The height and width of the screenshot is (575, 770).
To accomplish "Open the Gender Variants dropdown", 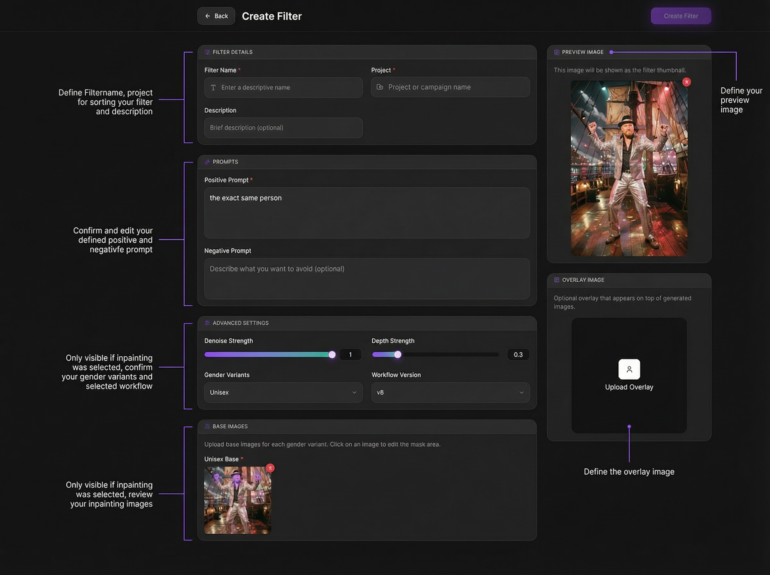I will click(283, 392).
